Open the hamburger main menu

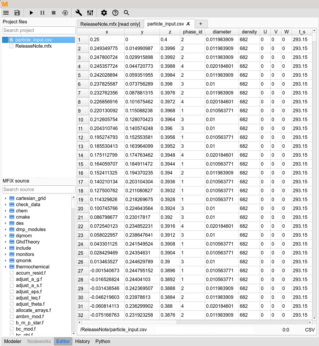coord(6,13)
